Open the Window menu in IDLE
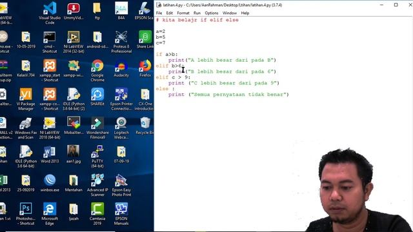The width and height of the screenshot is (413, 232). pyautogui.click(x=230, y=13)
